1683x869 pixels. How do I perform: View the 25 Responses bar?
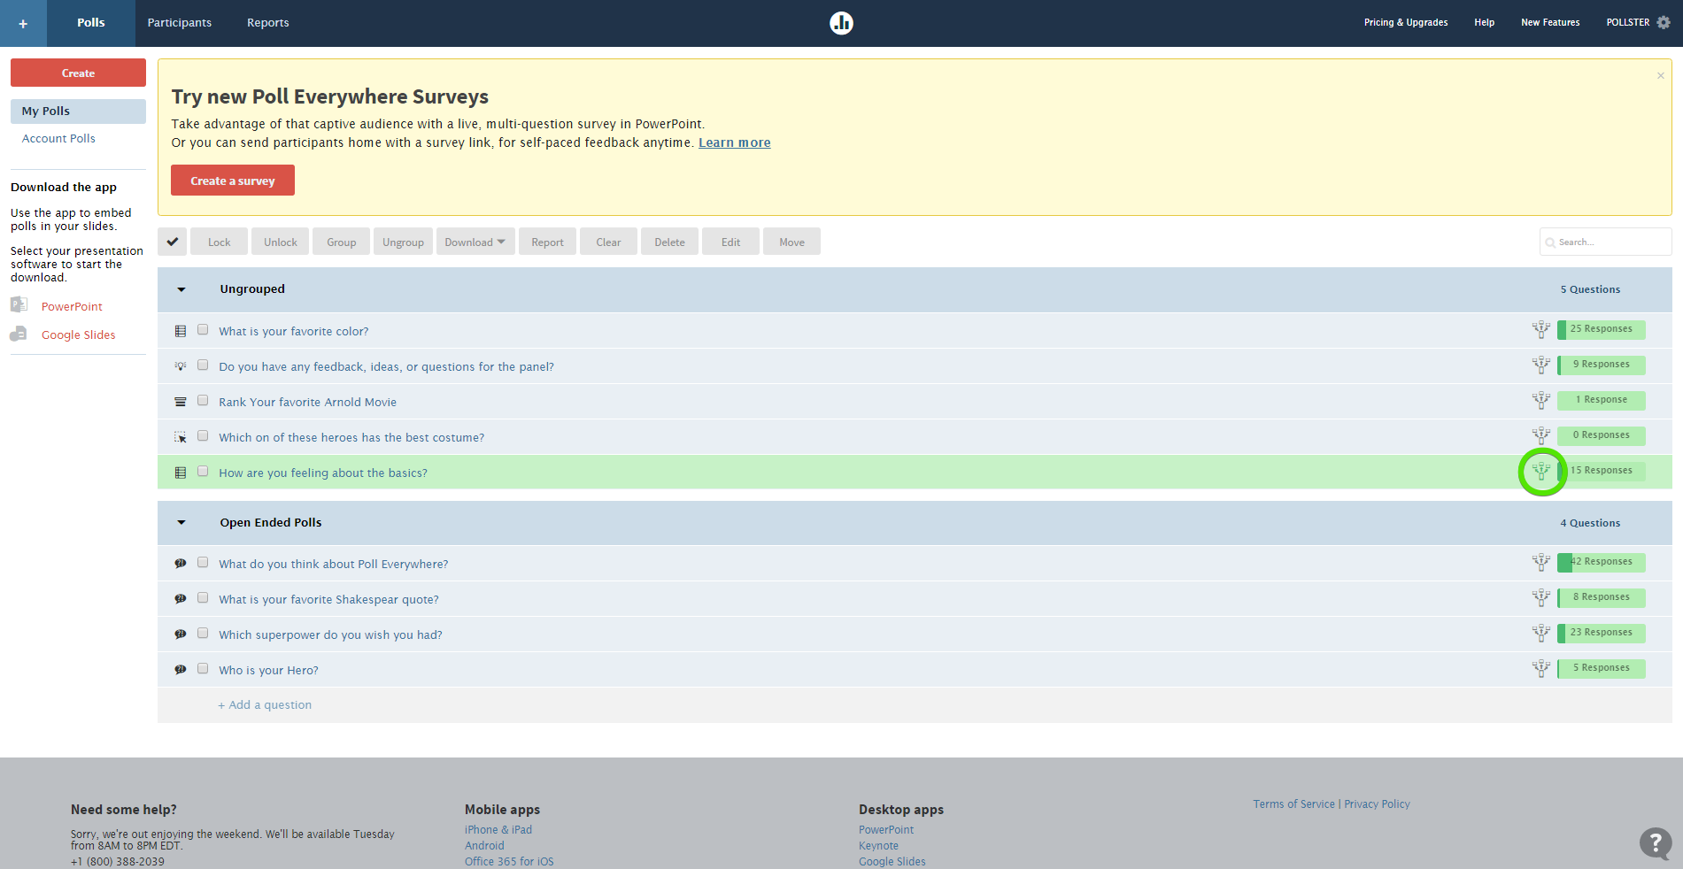point(1601,329)
